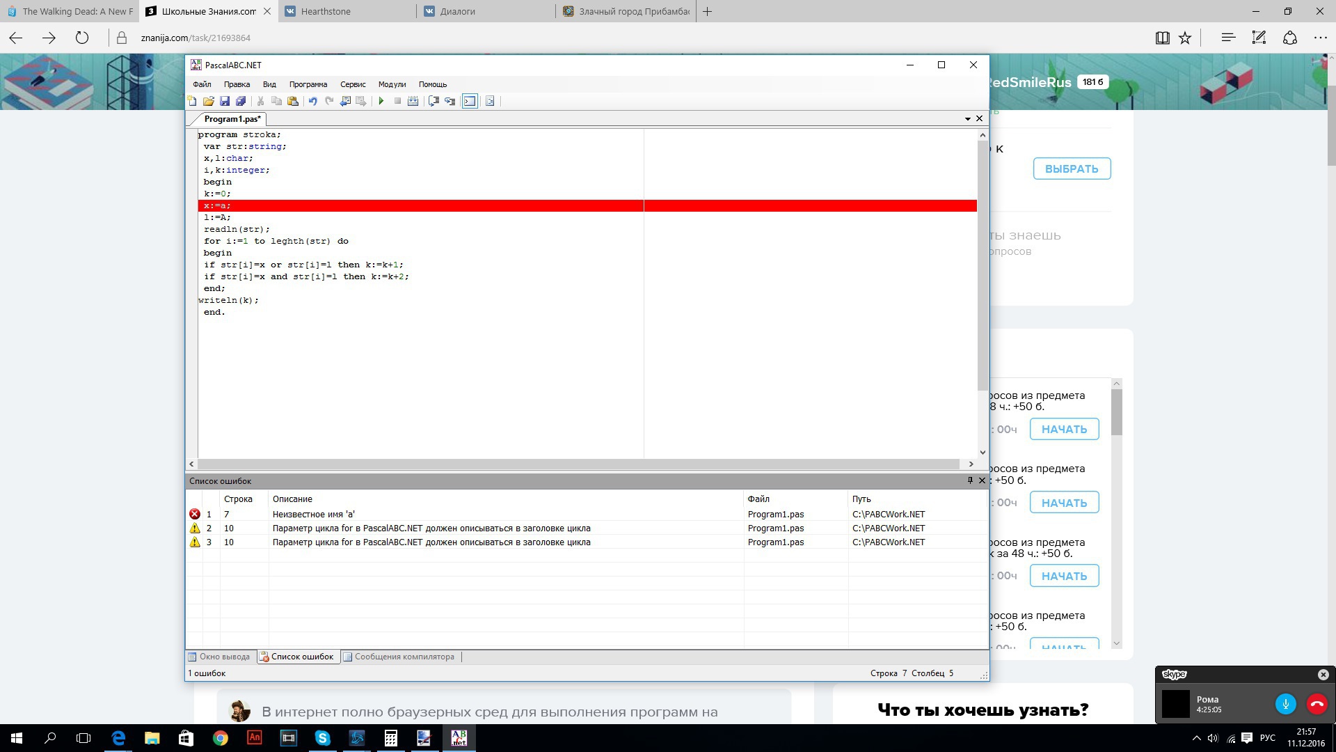Screen dimensions: 1336x752
Task: Switch to the Сообщения компилятора tab
Action: pos(399,657)
